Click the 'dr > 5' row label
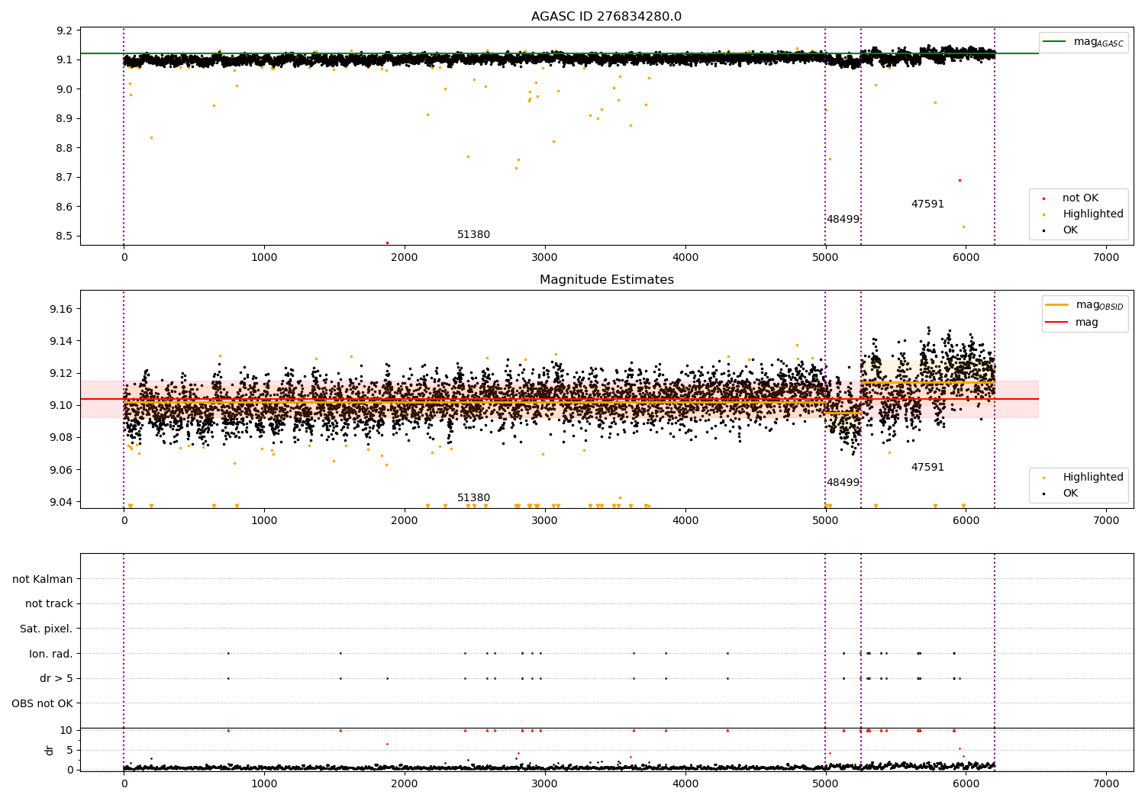1145x801 pixels. [56, 679]
